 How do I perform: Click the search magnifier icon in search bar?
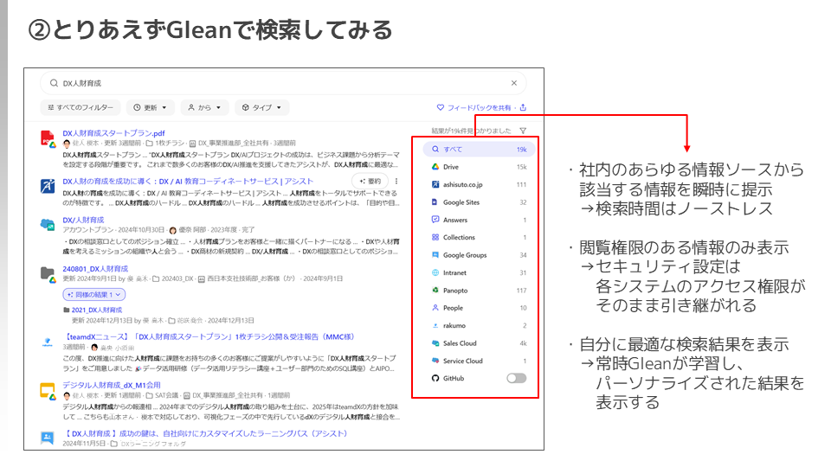coord(54,83)
